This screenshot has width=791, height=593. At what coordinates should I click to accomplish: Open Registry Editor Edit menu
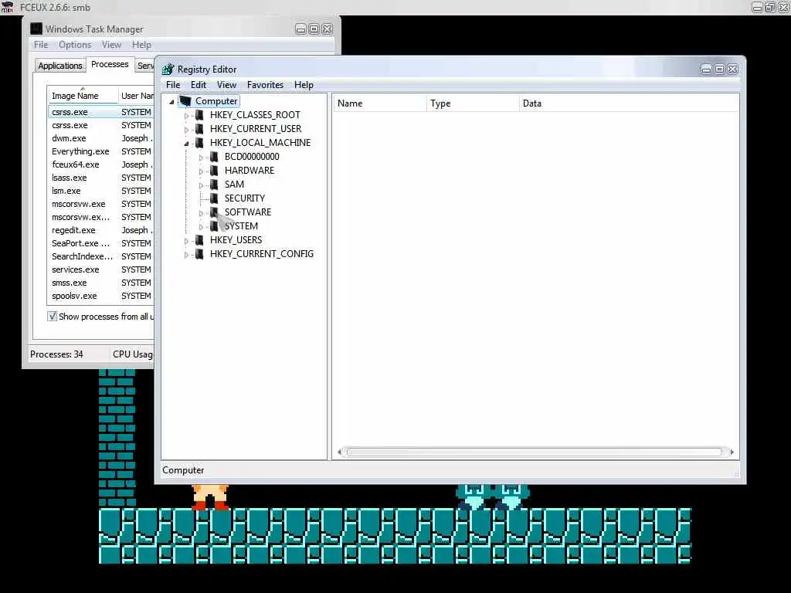click(199, 85)
